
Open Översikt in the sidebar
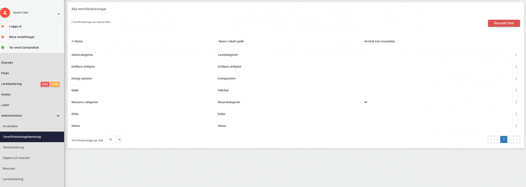[7, 63]
